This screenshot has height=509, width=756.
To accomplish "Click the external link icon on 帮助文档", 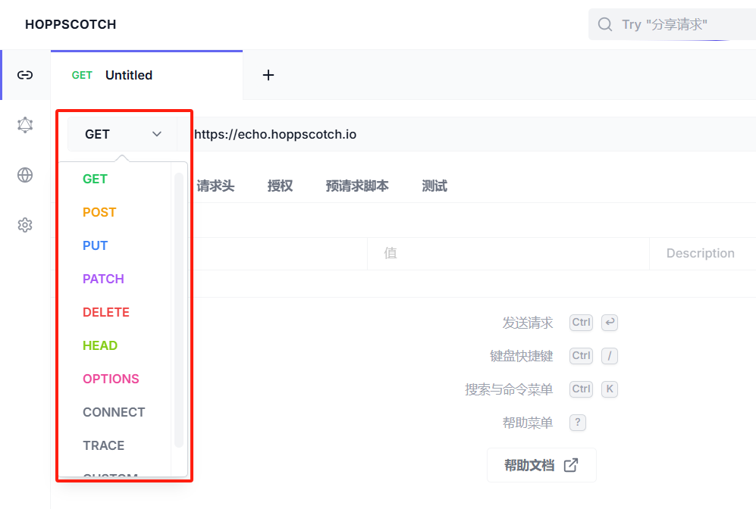I will (571, 465).
